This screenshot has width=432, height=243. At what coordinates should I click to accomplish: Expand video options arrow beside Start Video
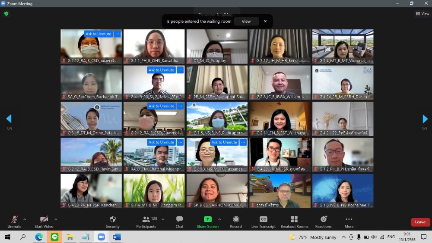[56, 219]
